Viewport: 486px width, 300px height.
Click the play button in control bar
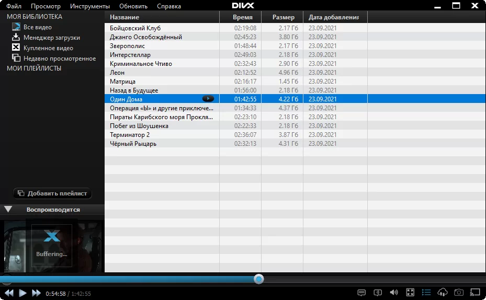click(22, 293)
